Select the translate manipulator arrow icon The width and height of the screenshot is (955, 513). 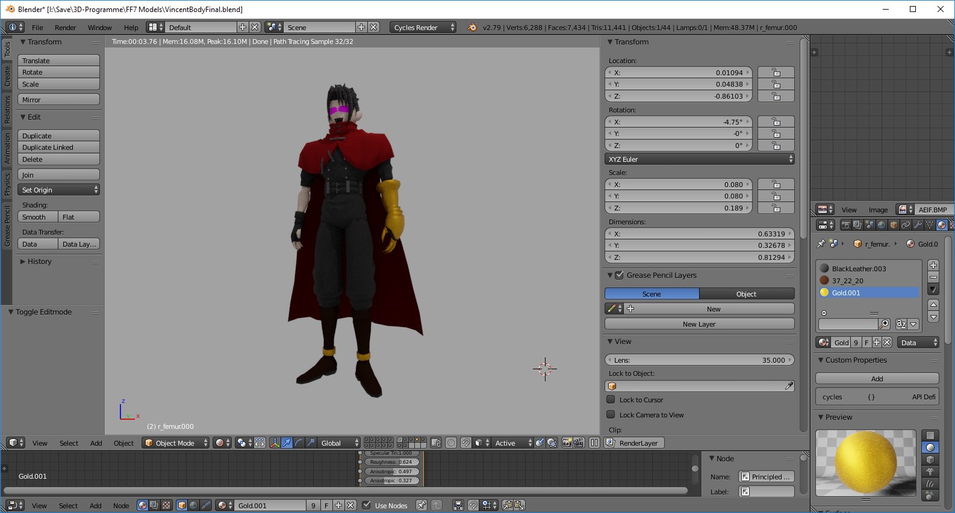point(287,443)
